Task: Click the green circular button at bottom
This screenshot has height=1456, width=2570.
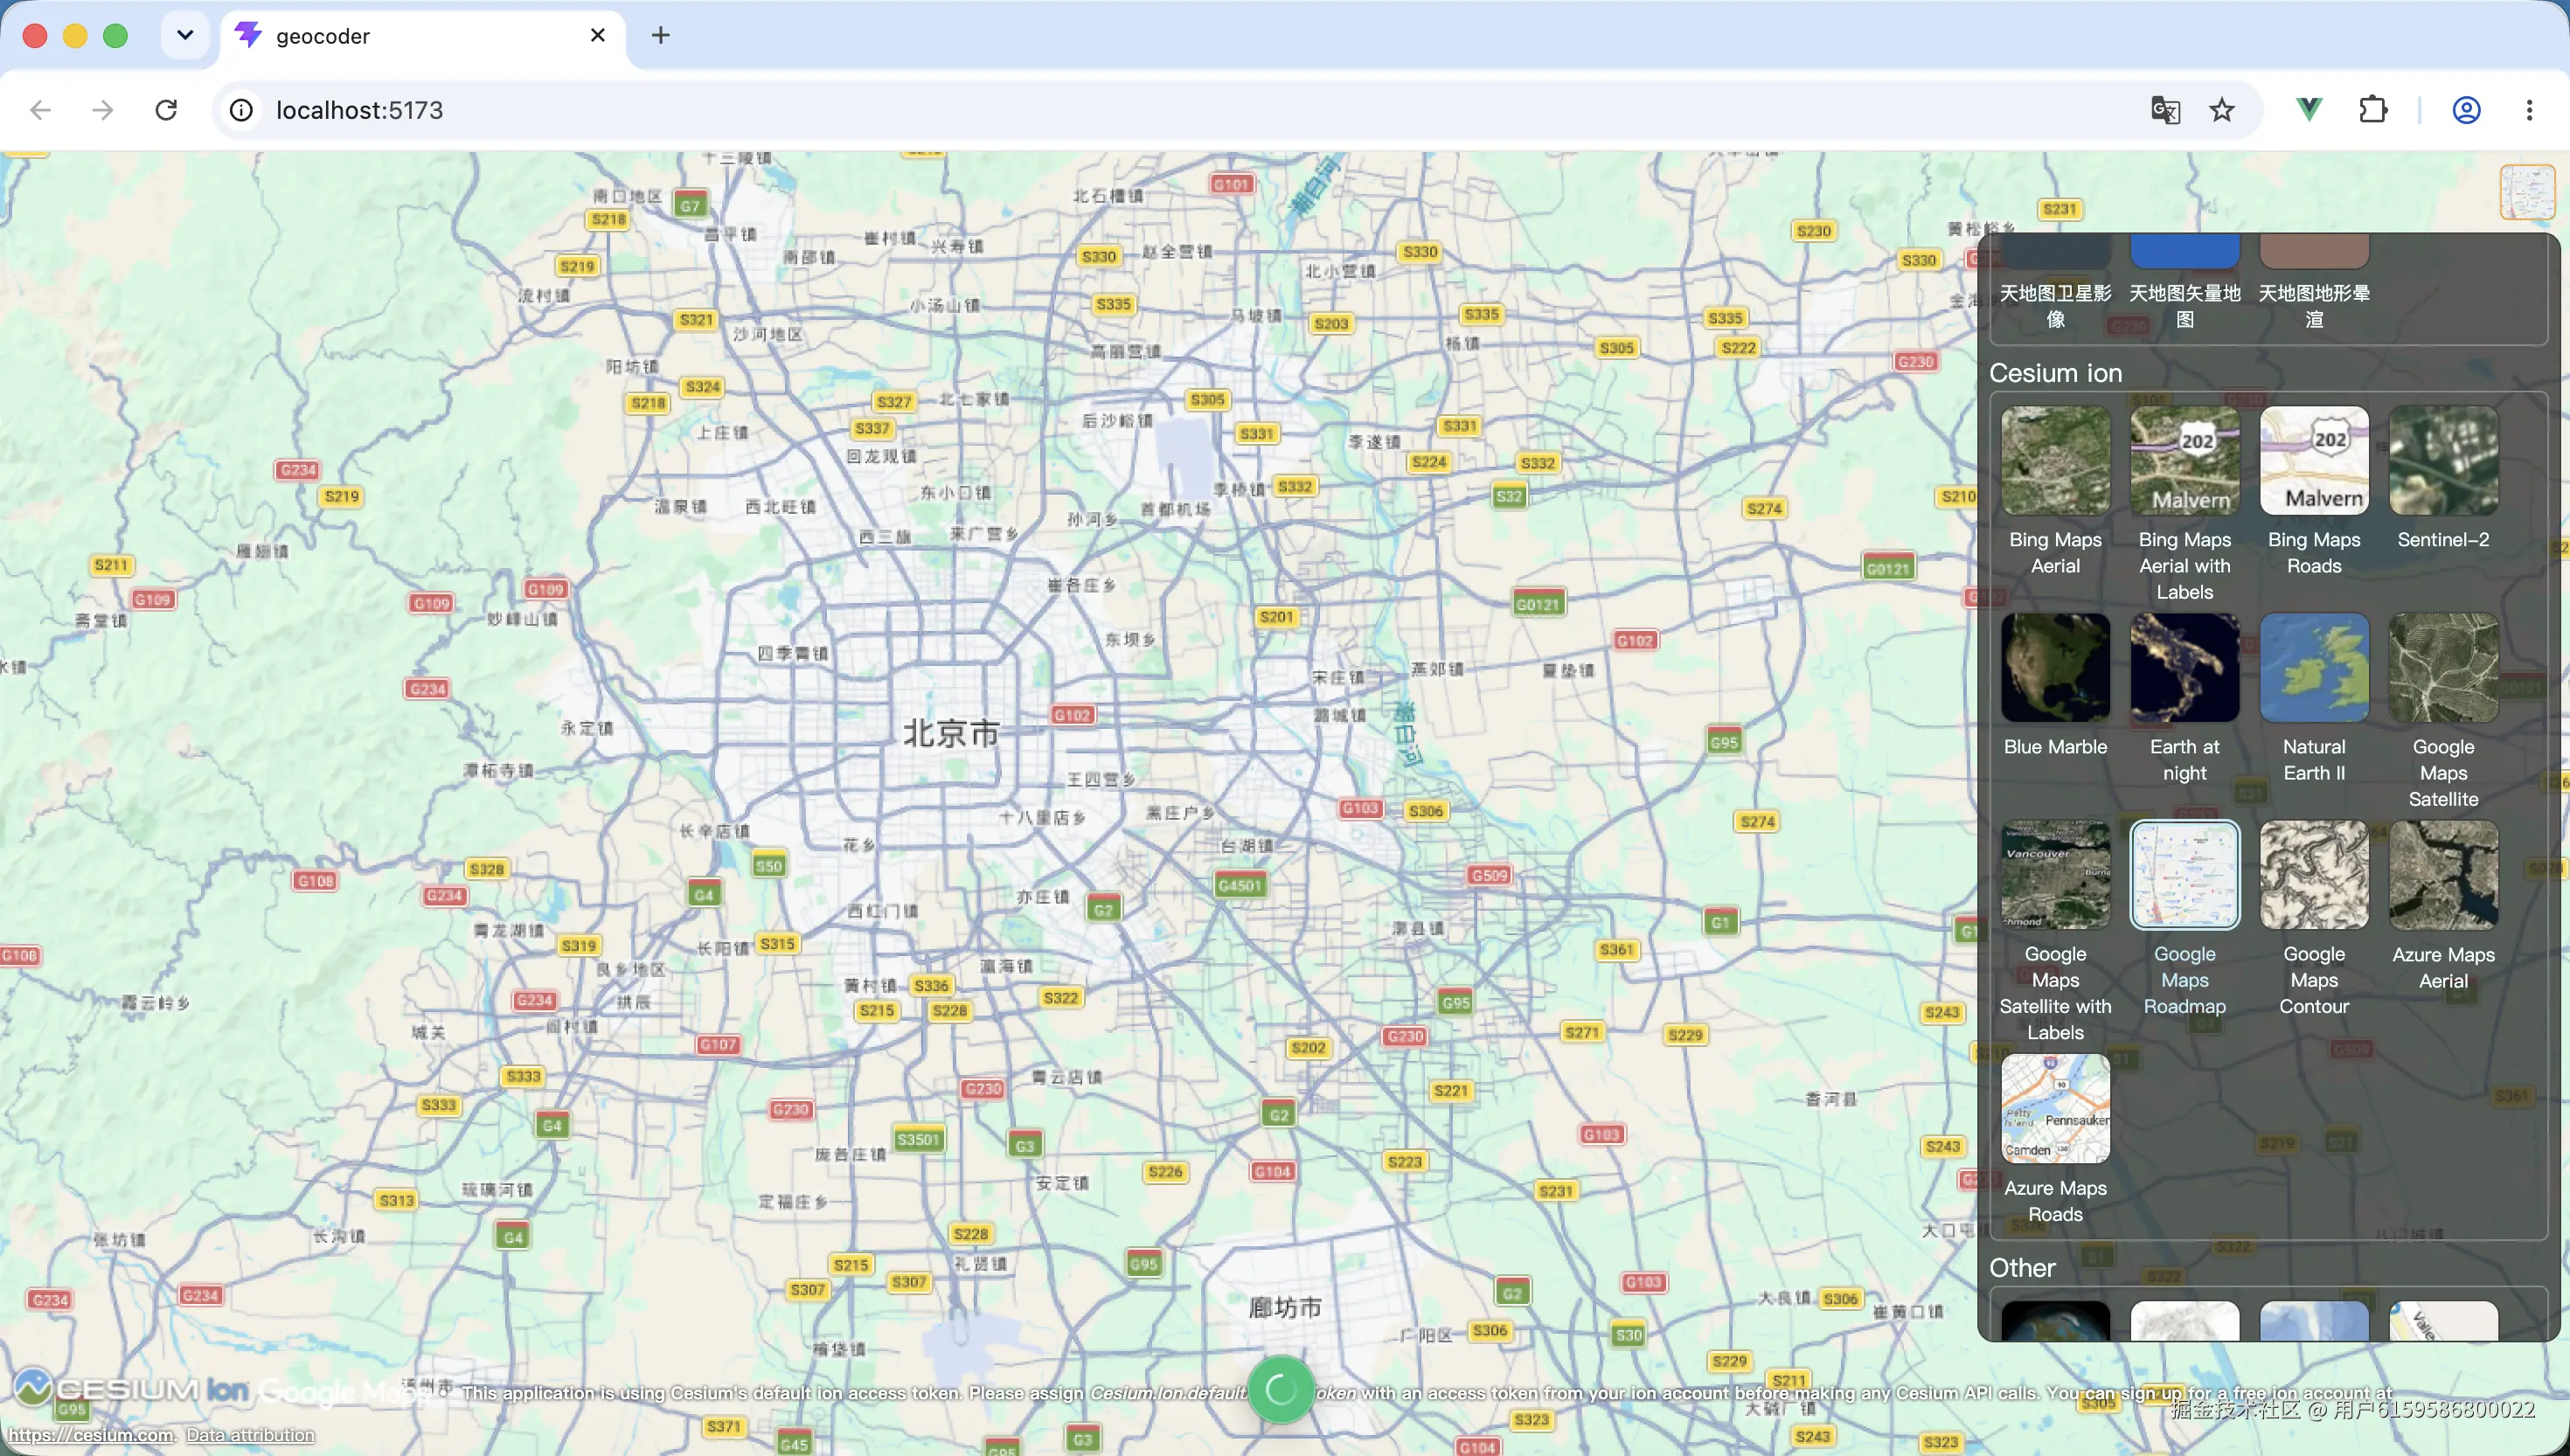Action: tap(1280, 1389)
